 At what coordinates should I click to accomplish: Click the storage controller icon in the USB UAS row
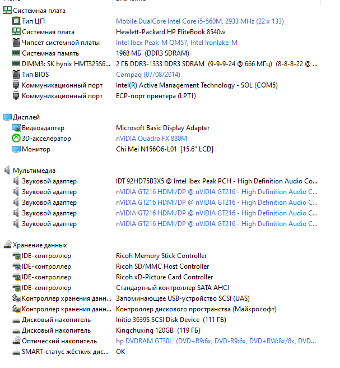tap(16, 298)
